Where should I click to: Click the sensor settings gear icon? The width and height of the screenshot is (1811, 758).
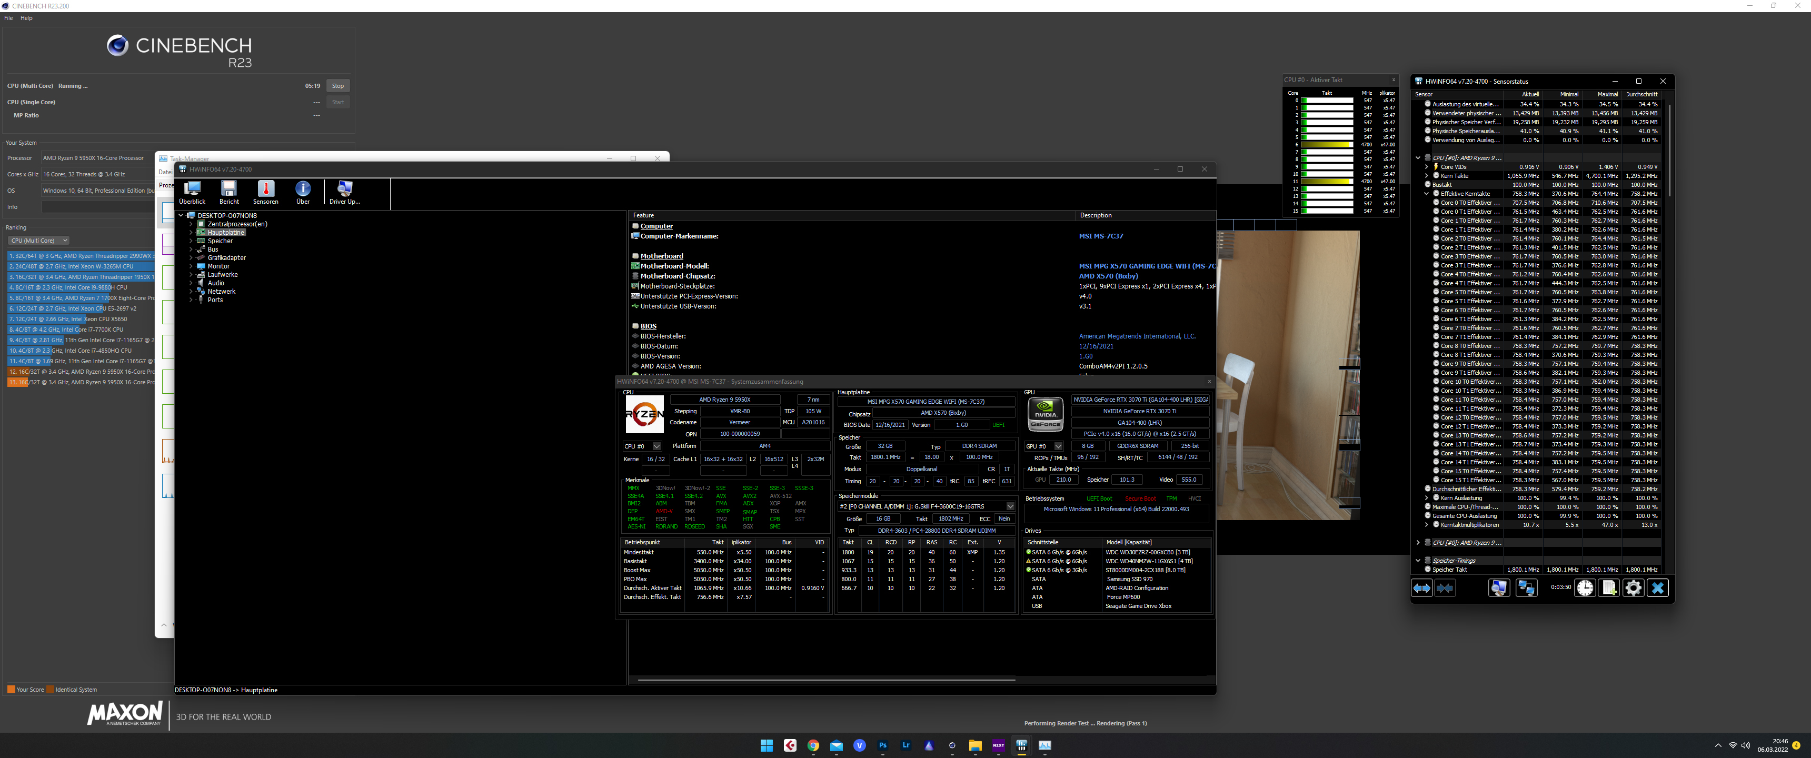tap(1633, 588)
